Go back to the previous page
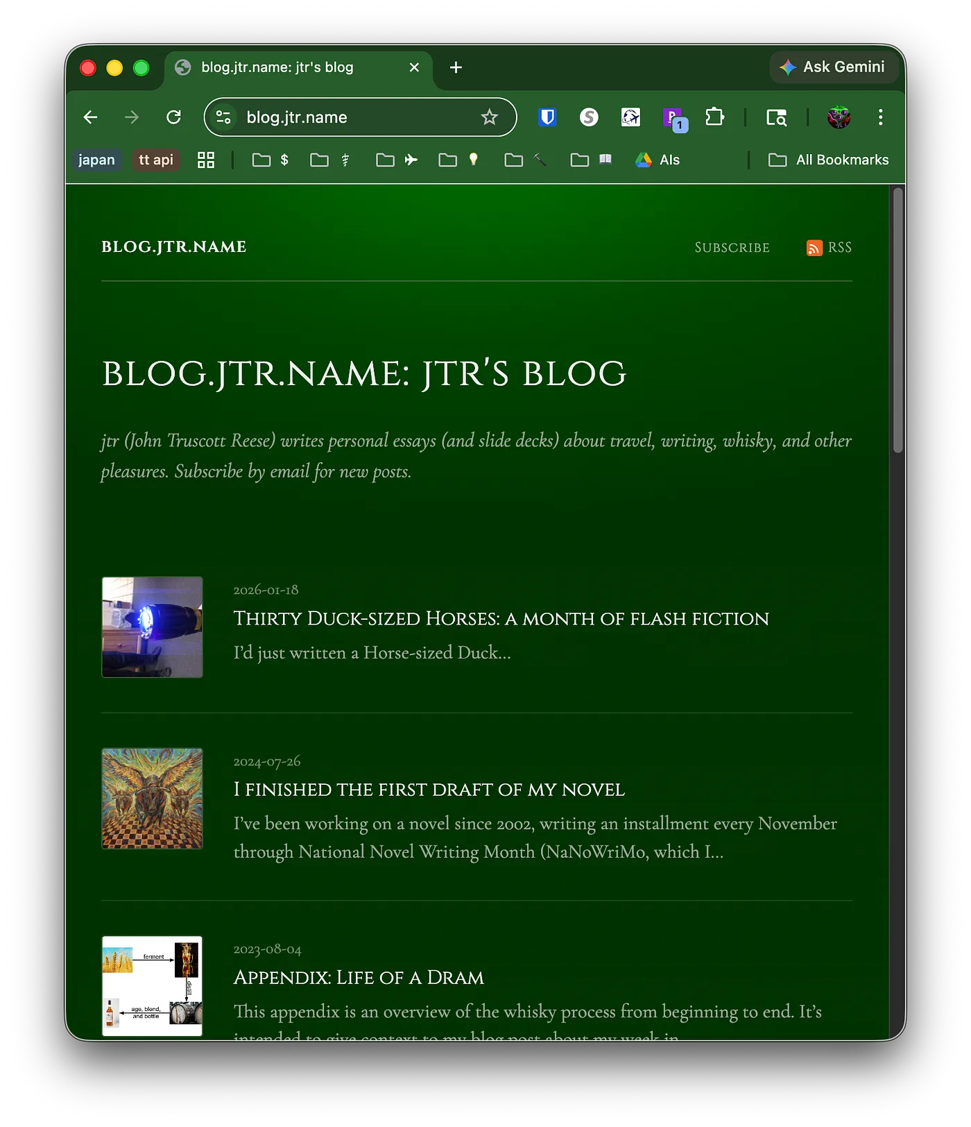The width and height of the screenshot is (971, 1127). pyautogui.click(x=90, y=117)
